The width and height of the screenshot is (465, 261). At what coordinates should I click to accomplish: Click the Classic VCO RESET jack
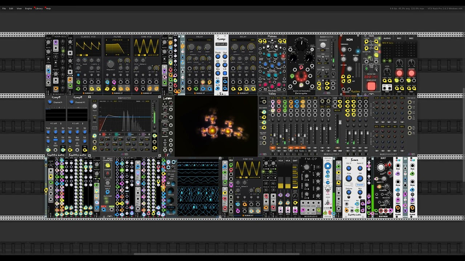point(85,89)
